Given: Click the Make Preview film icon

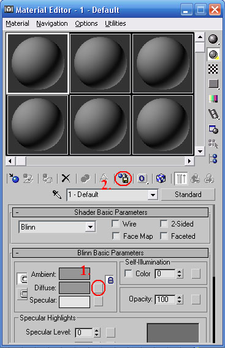Looking at the screenshot, I should point(214,114).
